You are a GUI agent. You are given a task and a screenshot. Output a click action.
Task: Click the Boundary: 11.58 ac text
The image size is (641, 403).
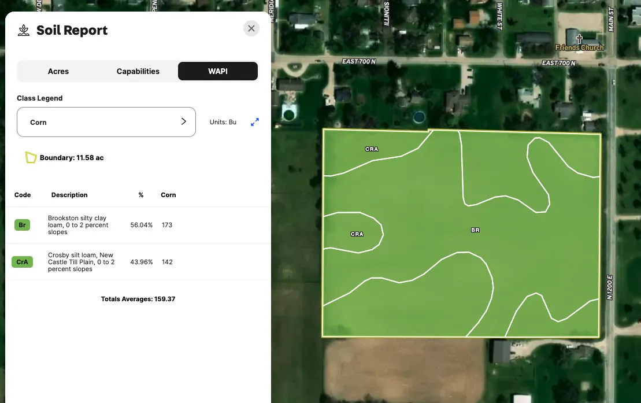pyautogui.click(x=72, y=157)
